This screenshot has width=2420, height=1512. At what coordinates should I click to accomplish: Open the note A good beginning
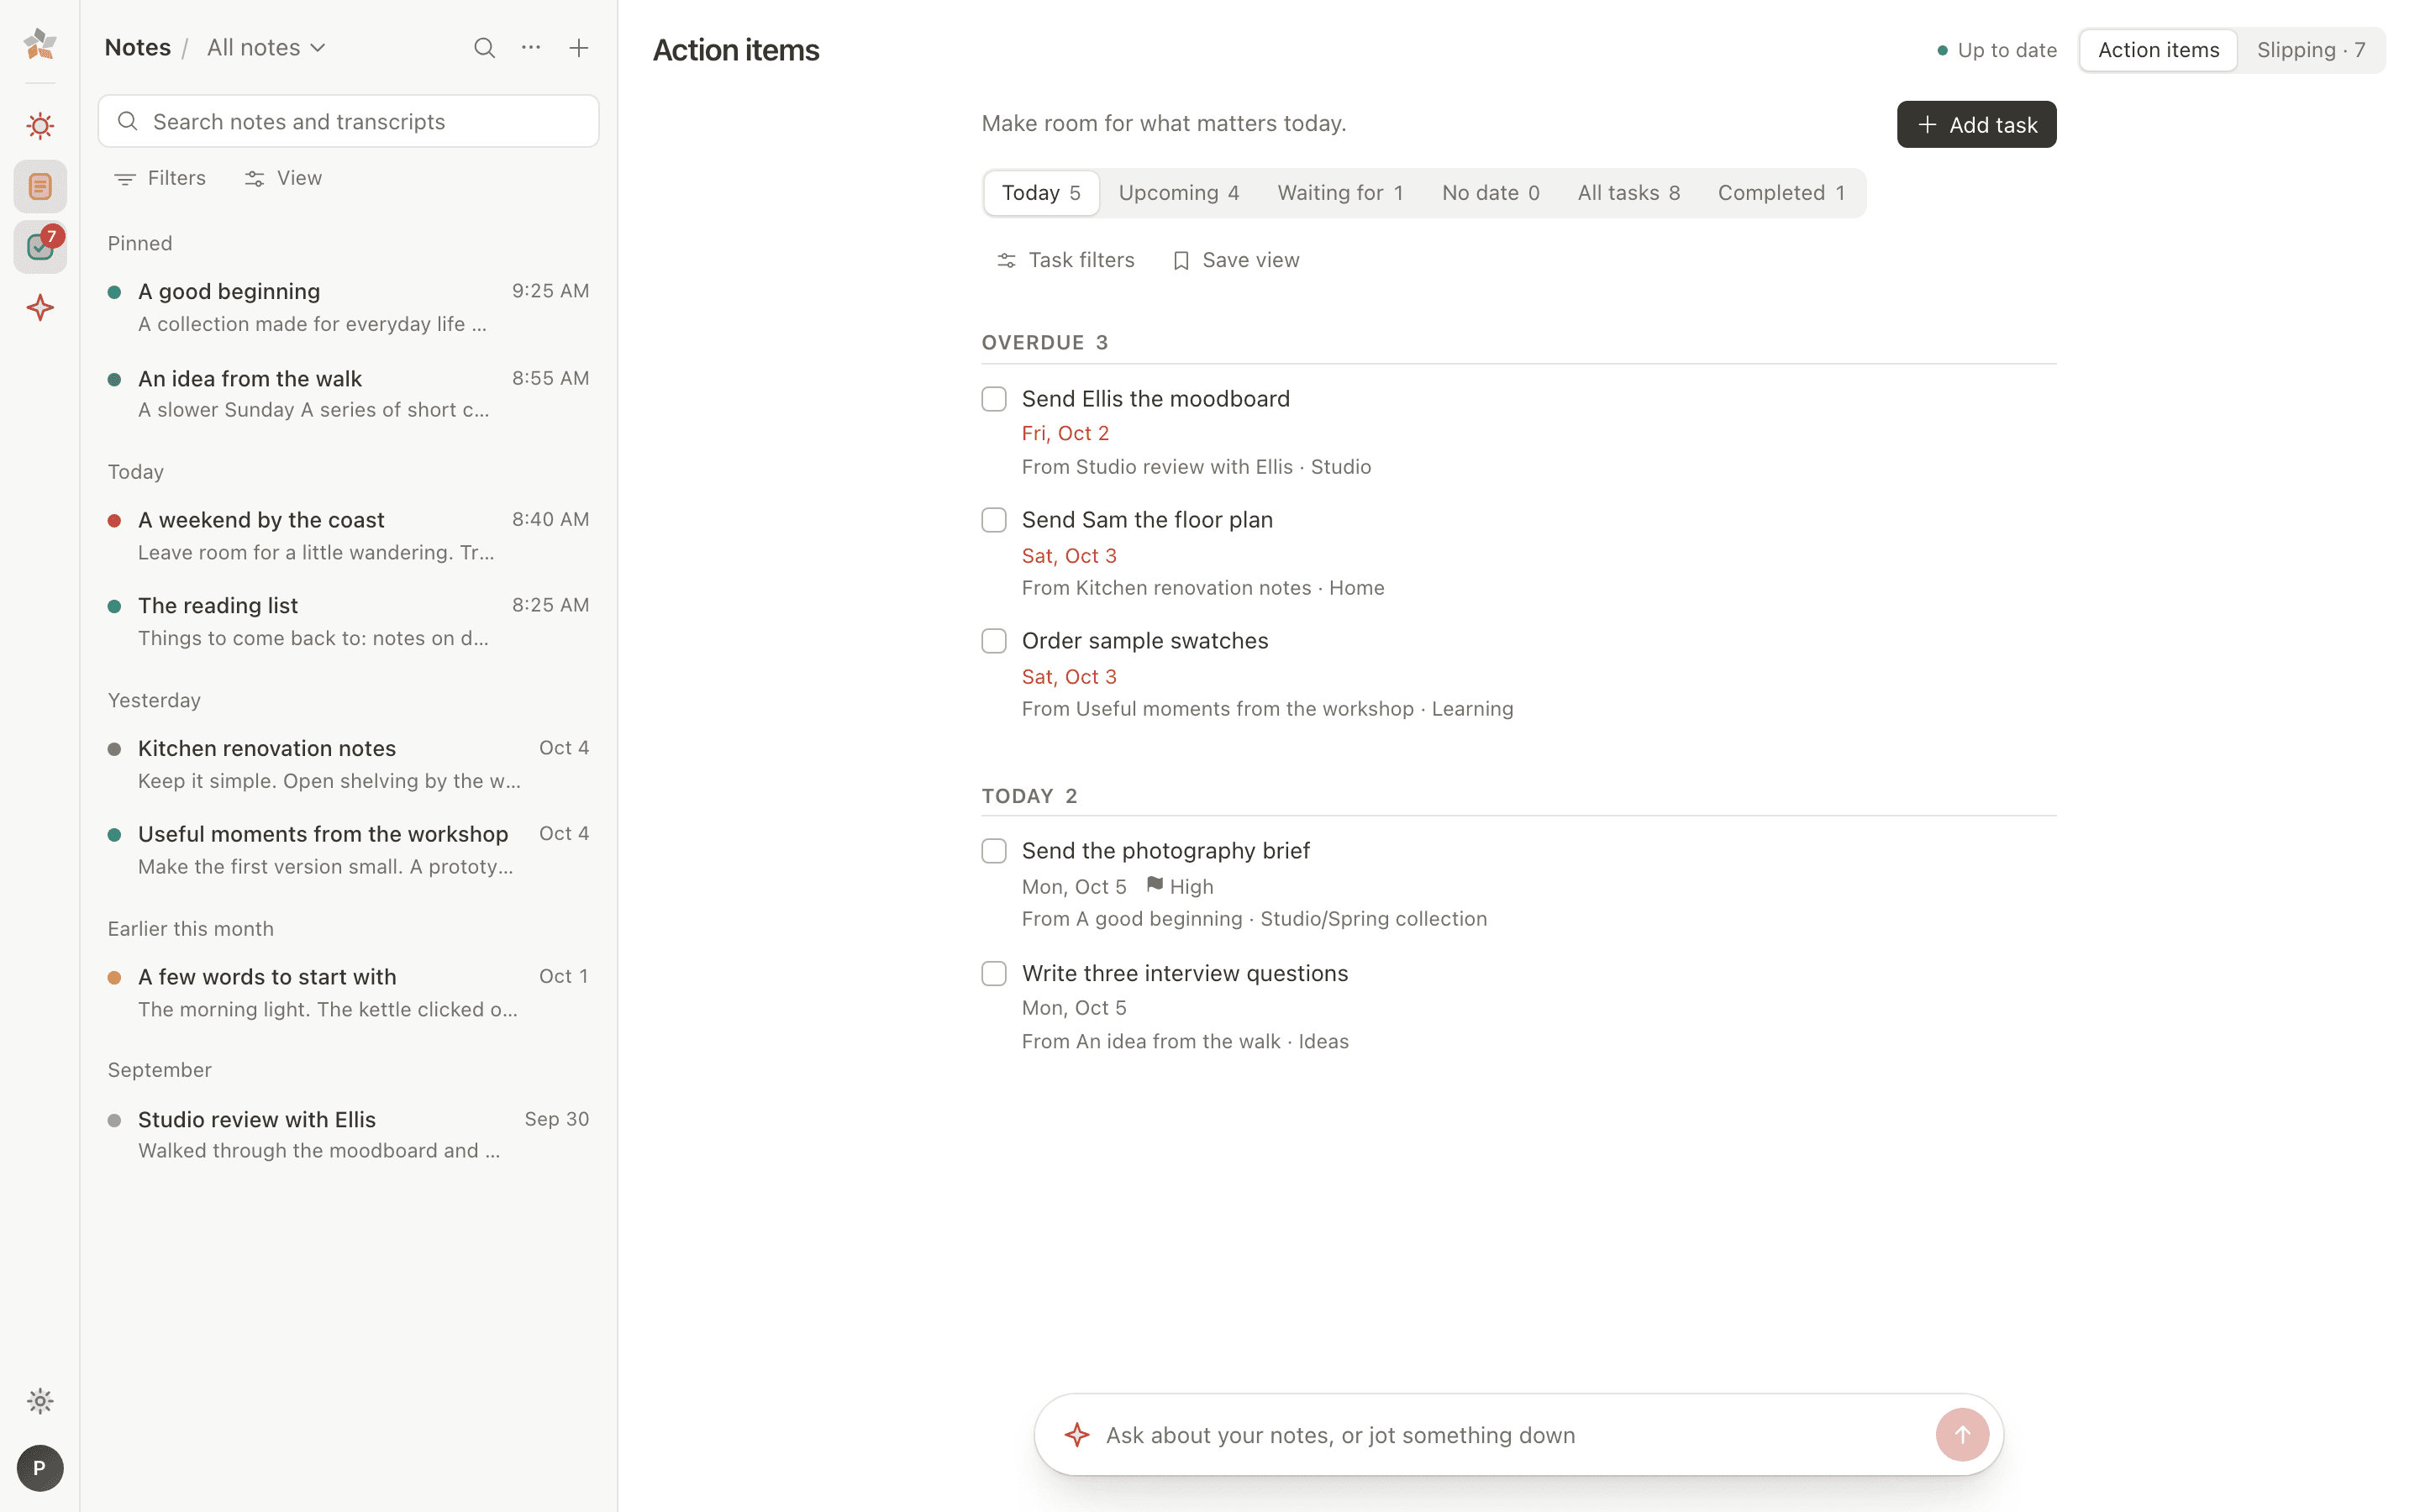click(x=349, y=307)
